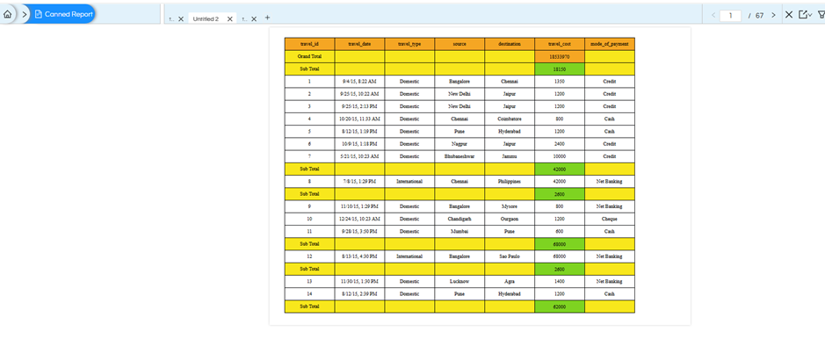The height and width of the screenshot is (339, 825).
Task: Select date cell 12/24/15, 10:23 AM
Action: click(x=359, y=219)
